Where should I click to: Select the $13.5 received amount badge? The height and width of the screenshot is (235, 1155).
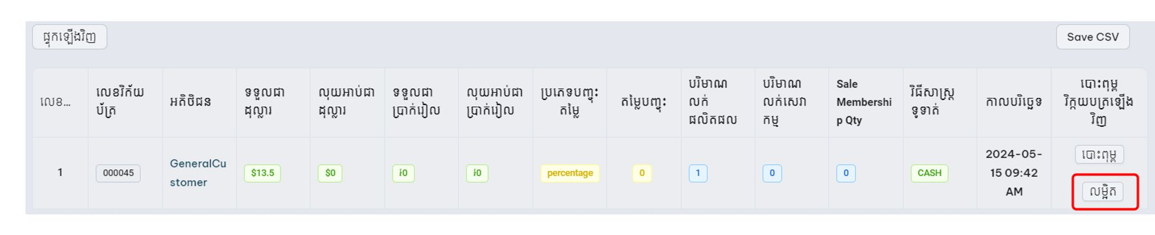click(x=262, y=173)
